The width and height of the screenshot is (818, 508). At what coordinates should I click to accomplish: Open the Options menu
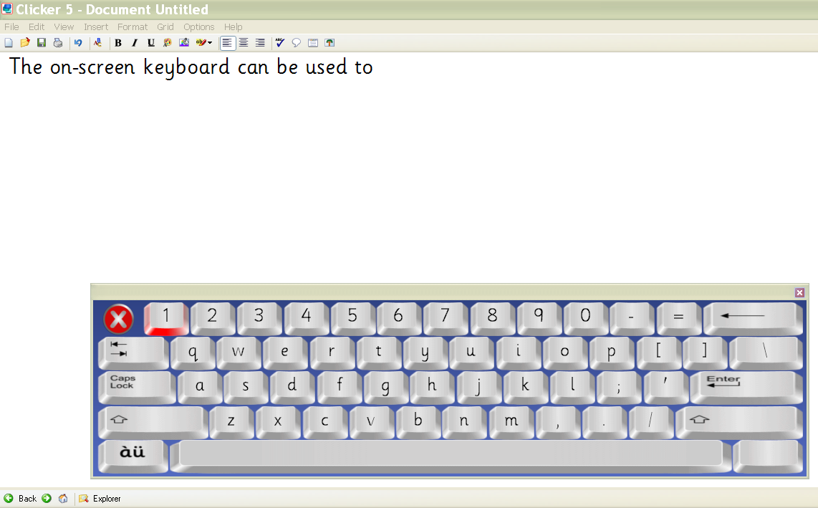(198, 27)
